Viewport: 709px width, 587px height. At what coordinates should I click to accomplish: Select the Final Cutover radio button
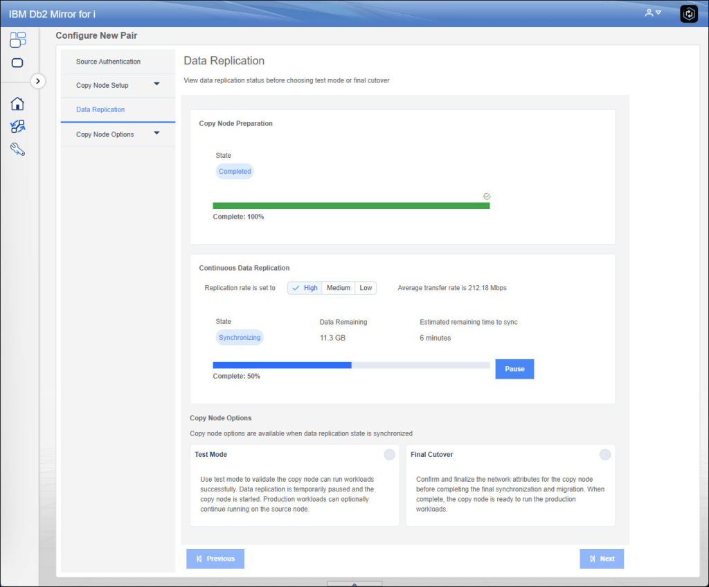(605, 455)
